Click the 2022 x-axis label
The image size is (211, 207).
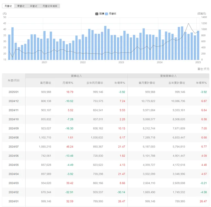[83, 62]
